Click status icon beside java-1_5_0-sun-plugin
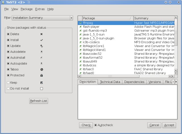This screenshot has height=134, width=182. coord(80,38)
